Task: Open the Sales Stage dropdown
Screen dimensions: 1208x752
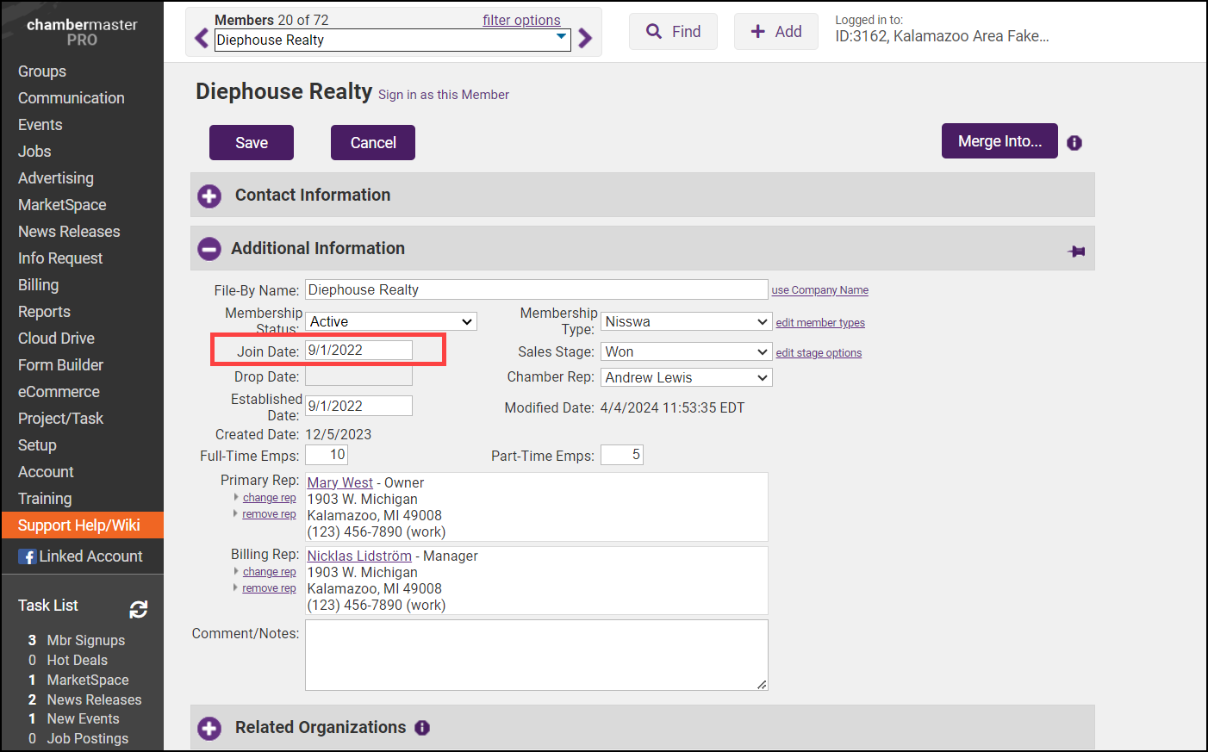Action: [686, 352]
